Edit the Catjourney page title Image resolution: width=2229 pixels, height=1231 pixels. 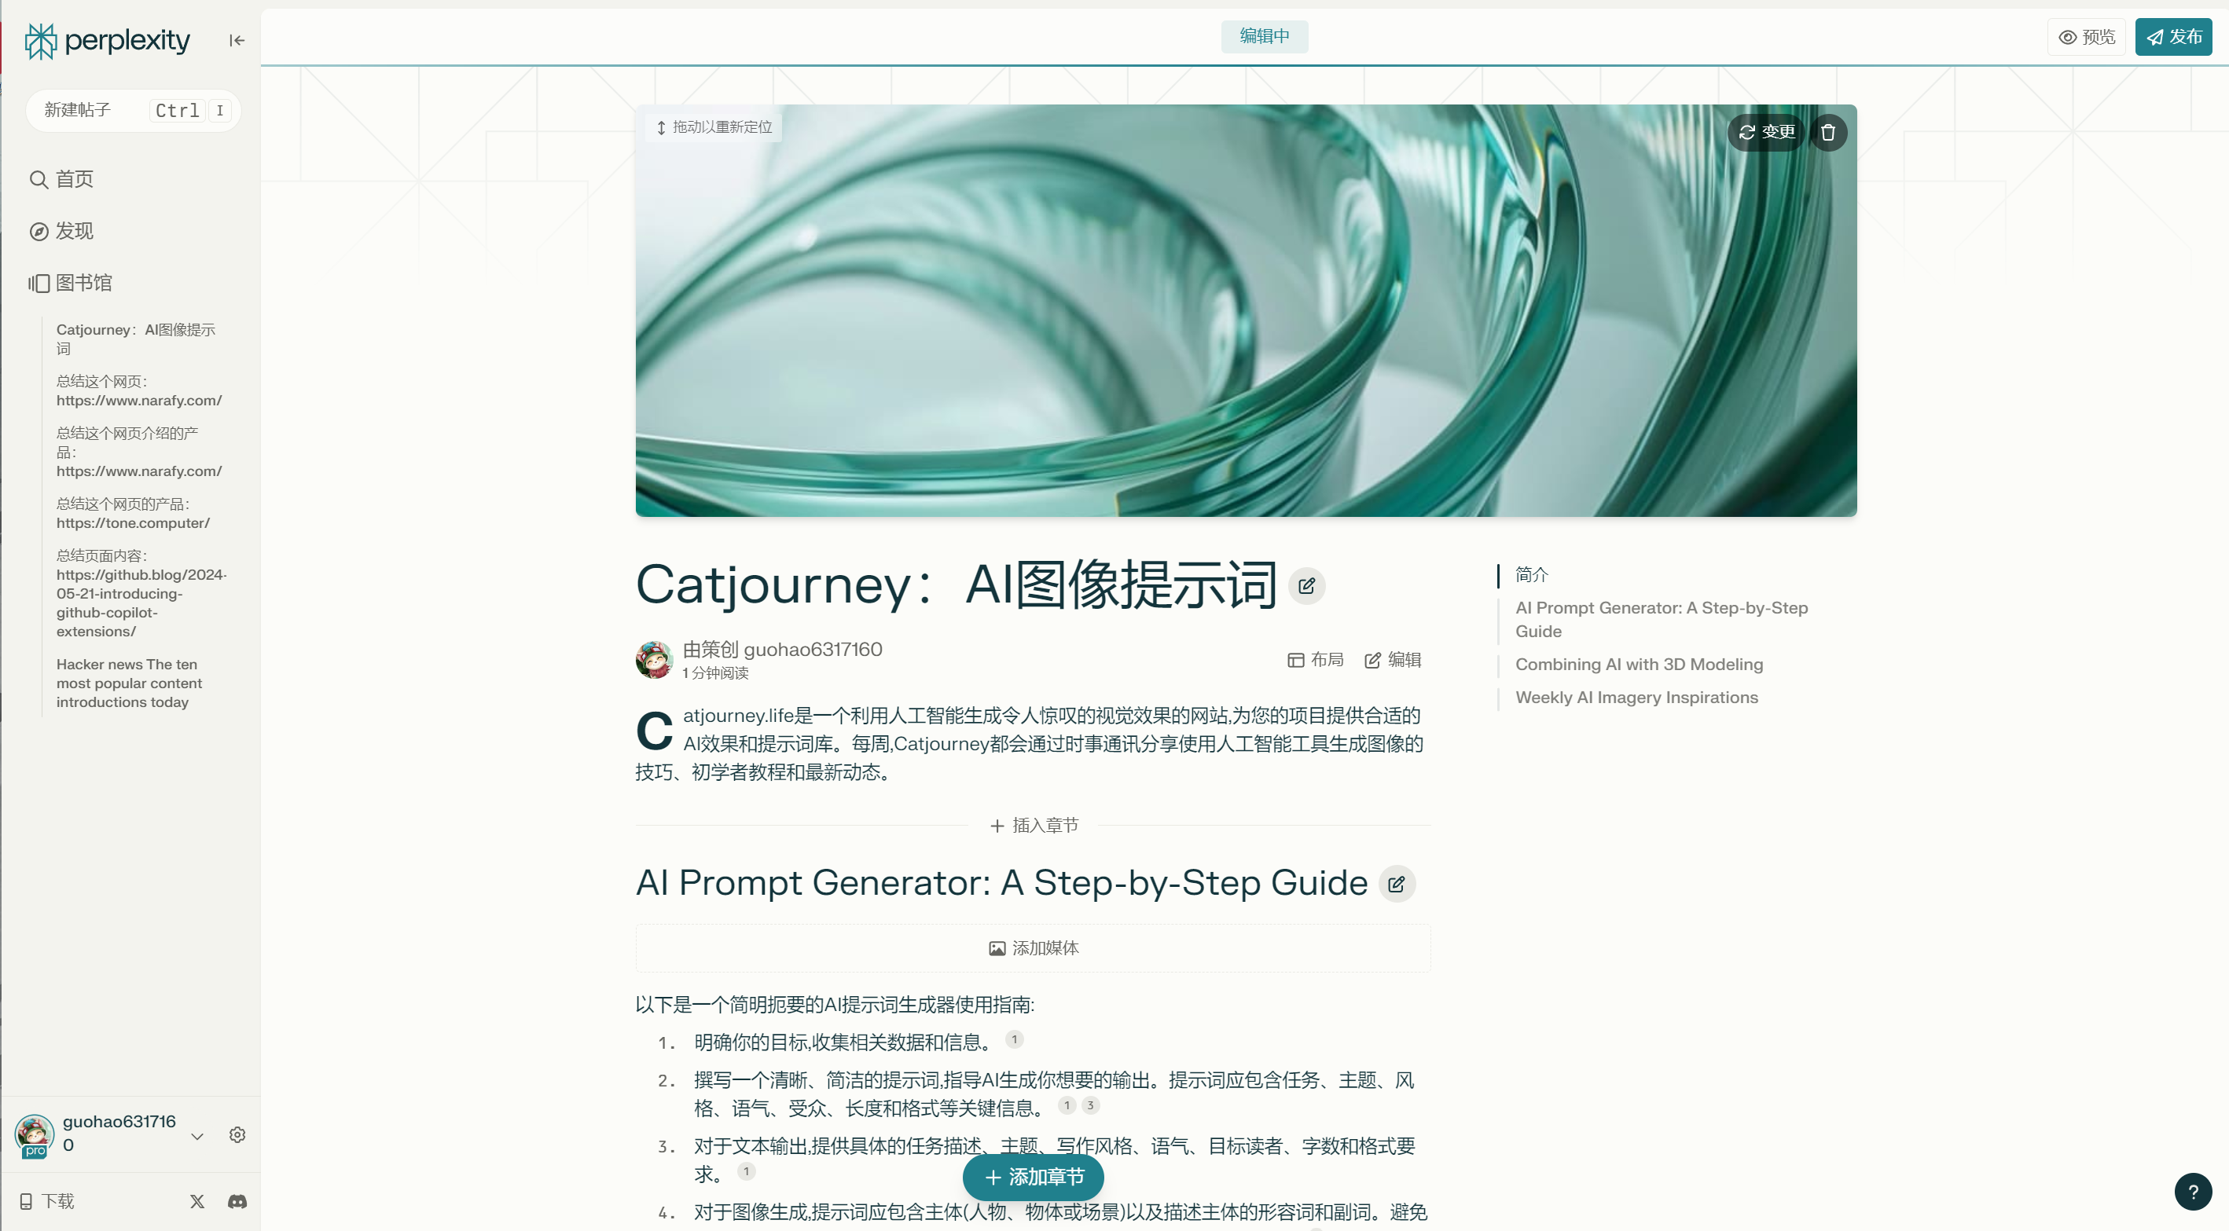pyautogui.click(x=1306, y=587)
